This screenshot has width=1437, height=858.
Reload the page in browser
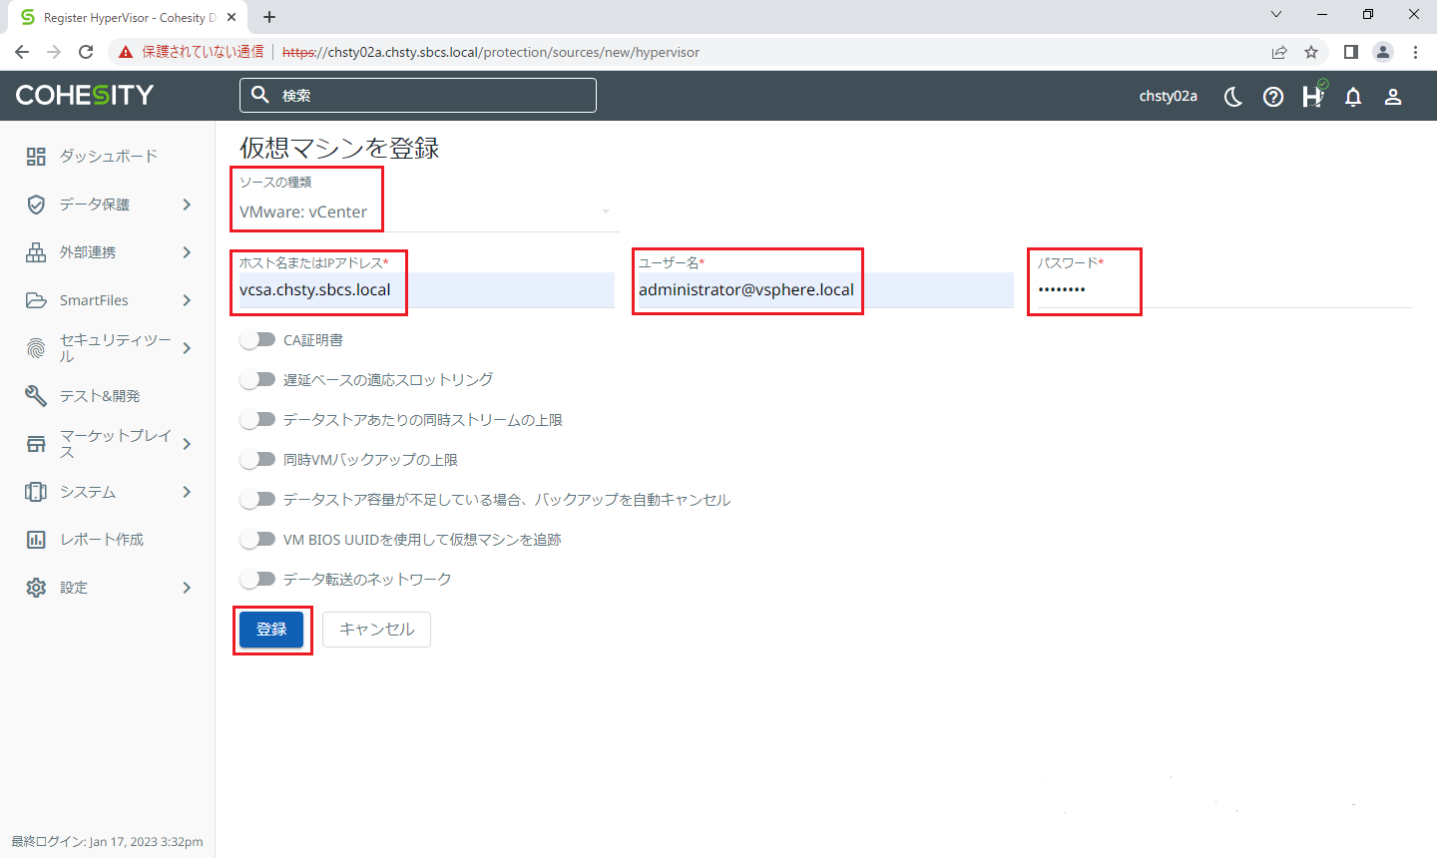[x=86, y=52]
